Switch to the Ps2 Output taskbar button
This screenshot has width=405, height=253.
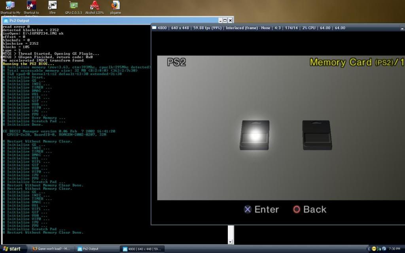pyautogui.click(x=97, y=249)
